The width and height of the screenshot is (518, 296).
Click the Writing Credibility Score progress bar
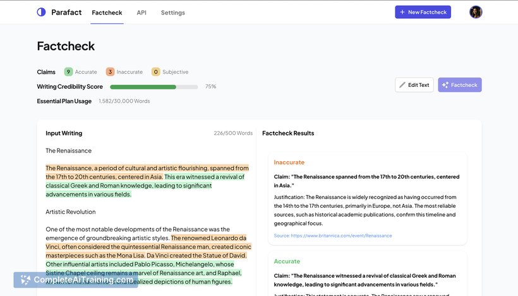pos(154,87)
